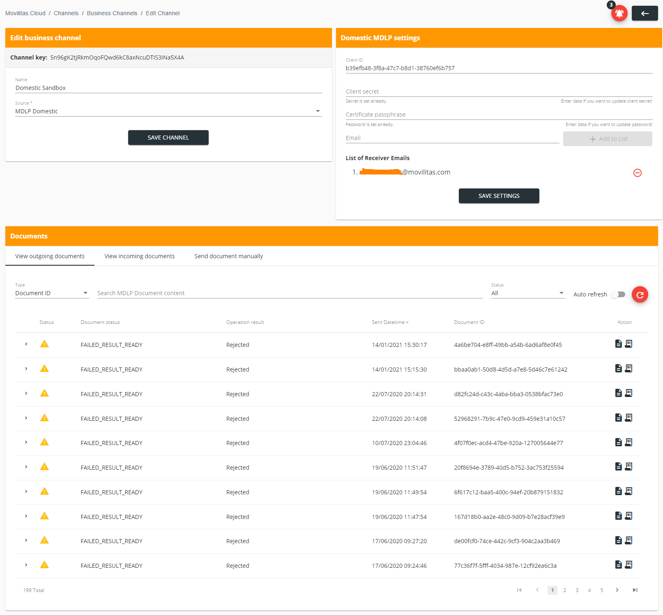Screen dimensions: 663x615
Task: Click the next page arrow in pagination
Action: click(617, 590)
